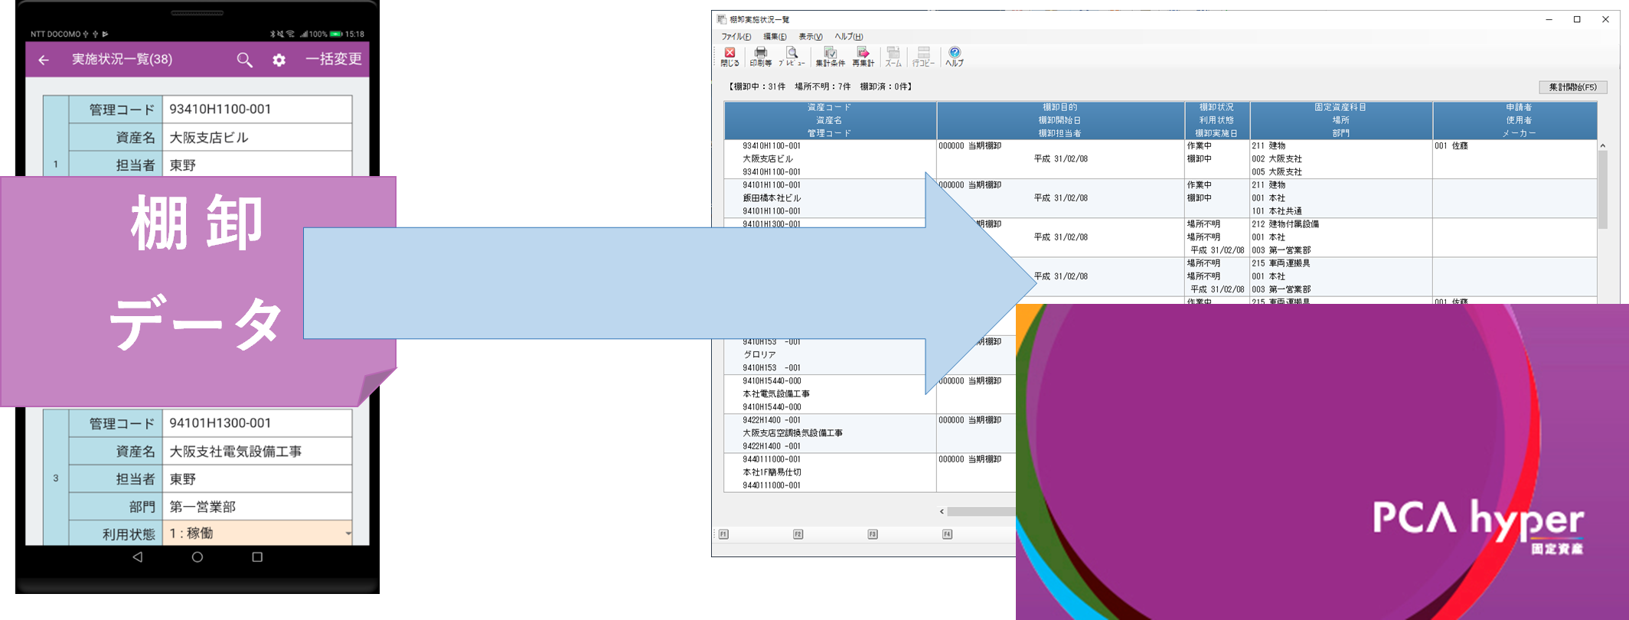Select table cell 大阪支店ビル
Image resolution: width=1629 pixels, height=620 pixels.
768,159
